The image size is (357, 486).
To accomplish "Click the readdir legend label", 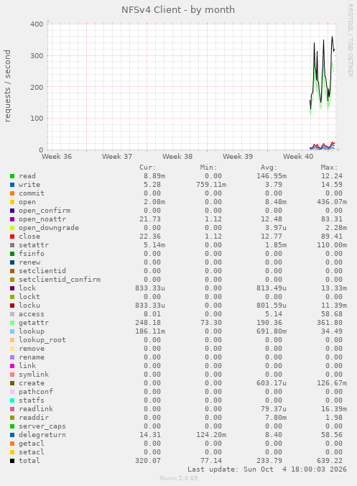I will click(x=34, y=418).
